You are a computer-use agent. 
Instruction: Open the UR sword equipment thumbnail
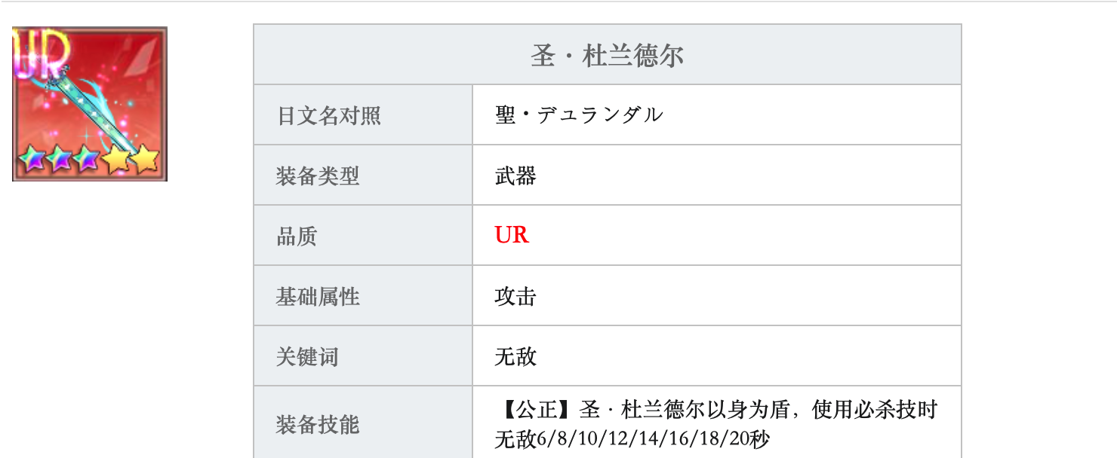[x=90, y=104]
